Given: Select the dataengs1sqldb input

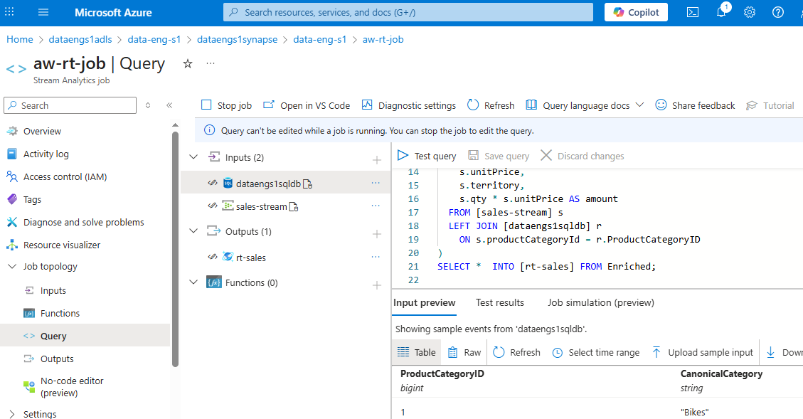Looking at the screenshot, I should point(268,184).
